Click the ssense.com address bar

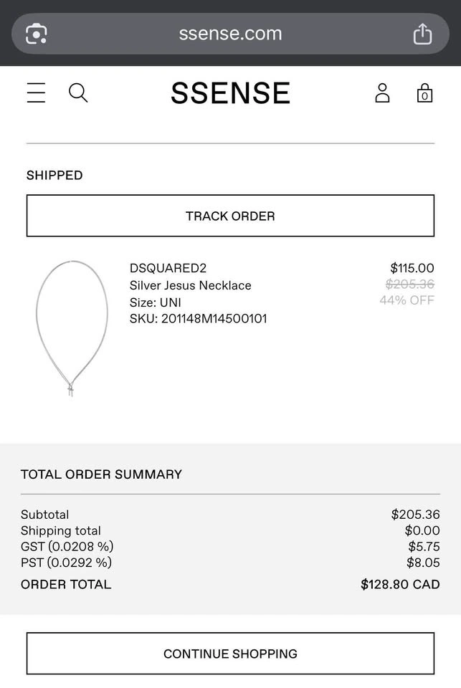230,34
